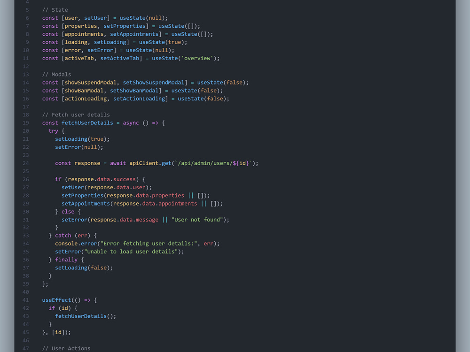
Task: Click line number 19 in the gutter
Action: [26, 123]
